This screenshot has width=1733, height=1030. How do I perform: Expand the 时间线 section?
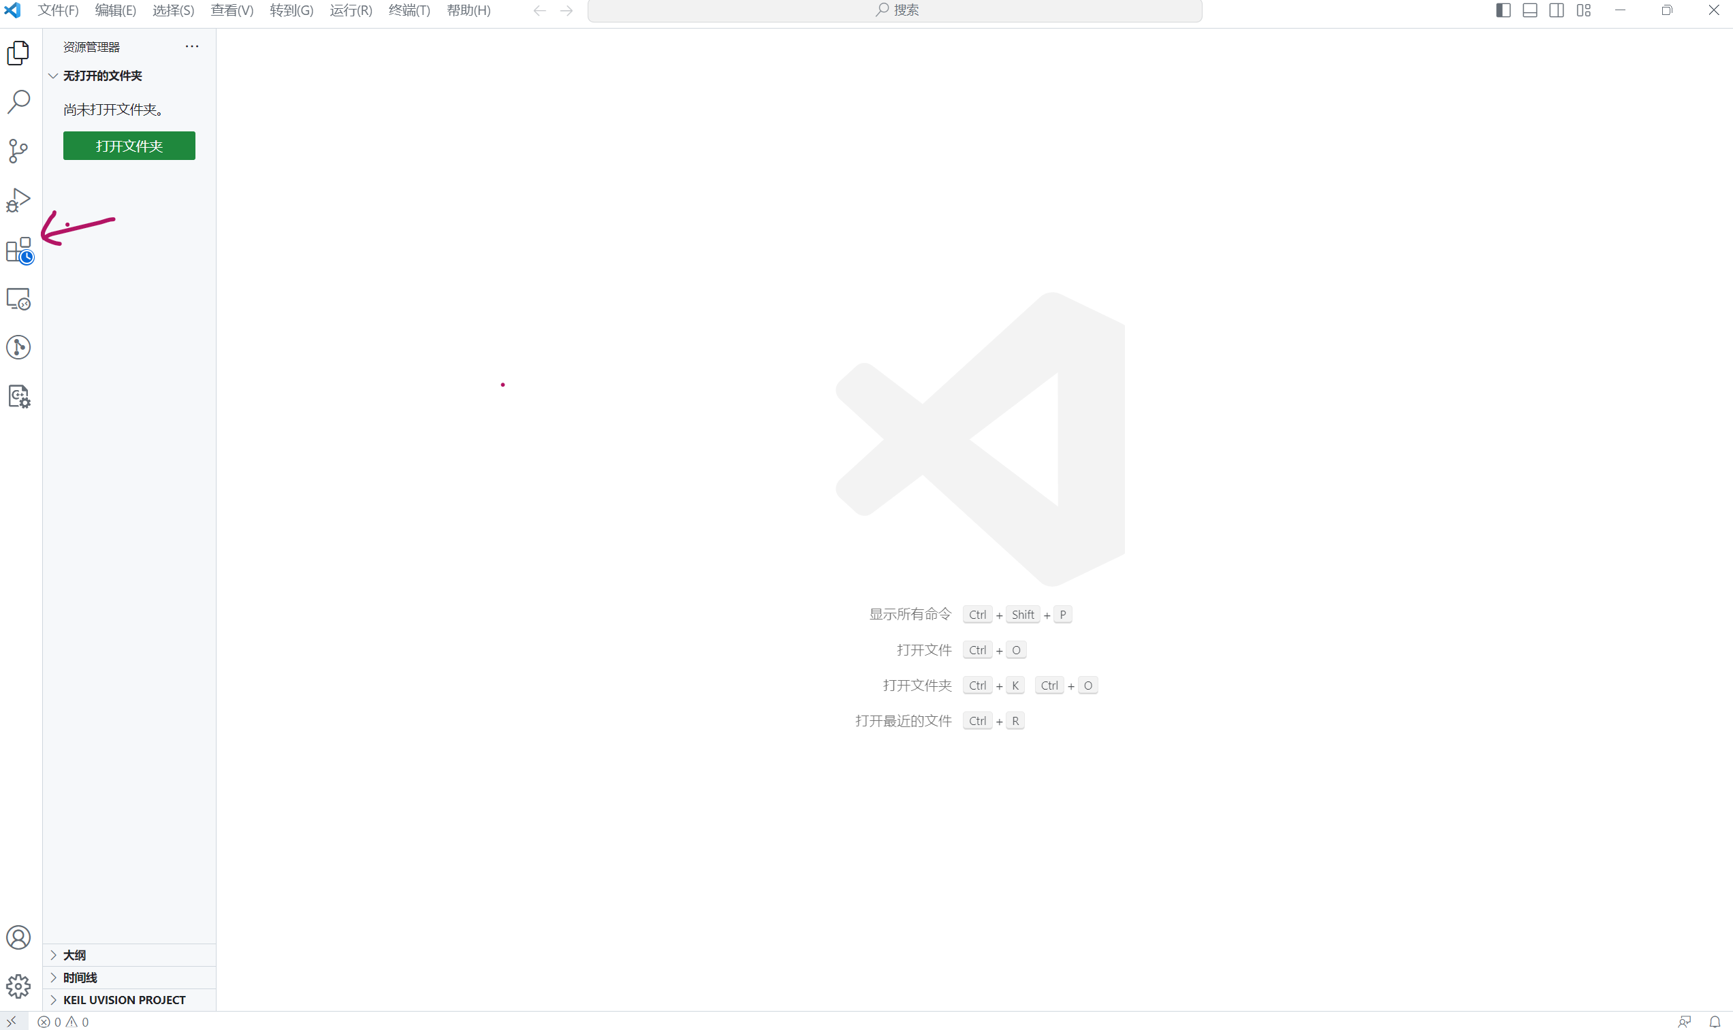pos(129,978)
